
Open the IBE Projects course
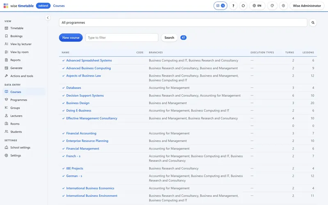[x=75, y=168]
